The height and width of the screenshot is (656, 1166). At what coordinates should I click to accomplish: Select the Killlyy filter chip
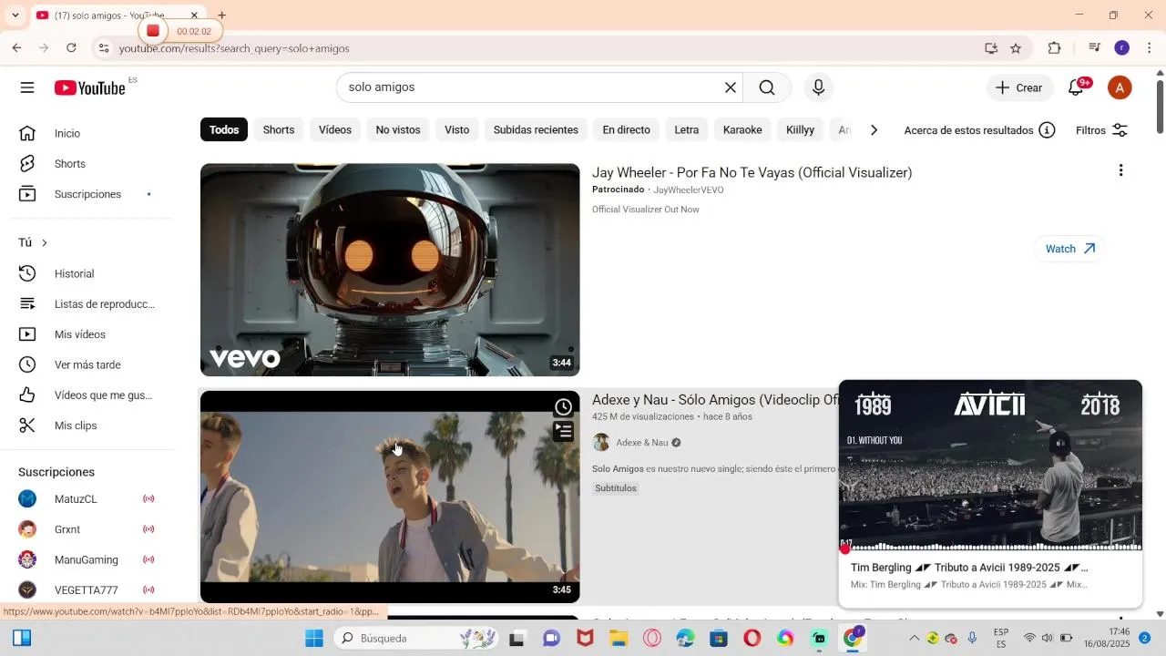point(801,130)
